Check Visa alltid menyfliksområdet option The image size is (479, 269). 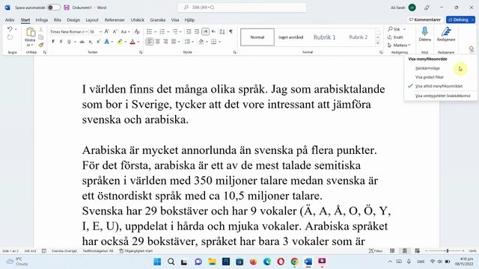[439, 87]
